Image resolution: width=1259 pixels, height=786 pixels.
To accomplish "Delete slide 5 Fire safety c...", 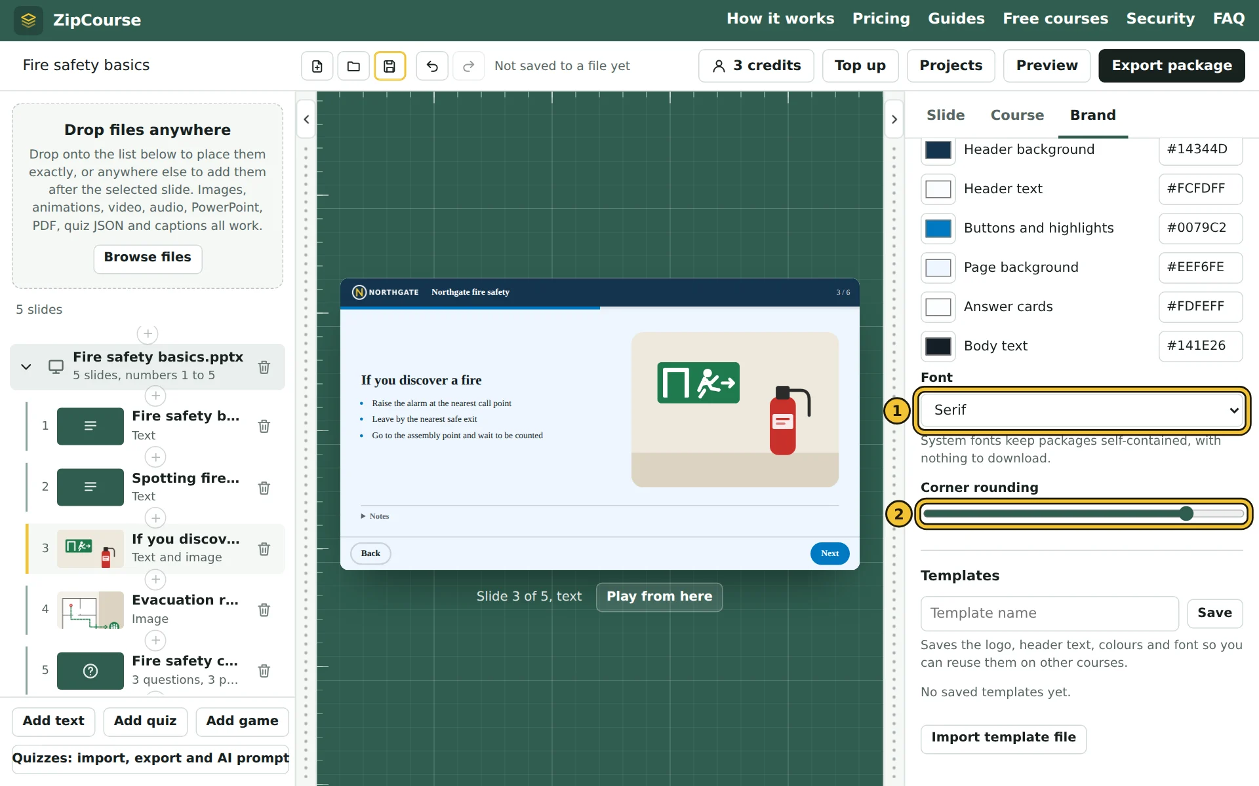I will coord(264,670).
